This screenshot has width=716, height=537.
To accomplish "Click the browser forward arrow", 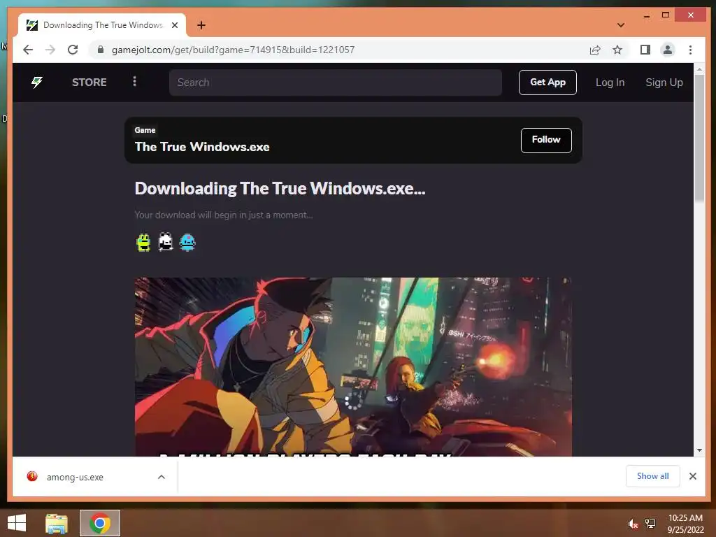I will (x=50, y=50).
